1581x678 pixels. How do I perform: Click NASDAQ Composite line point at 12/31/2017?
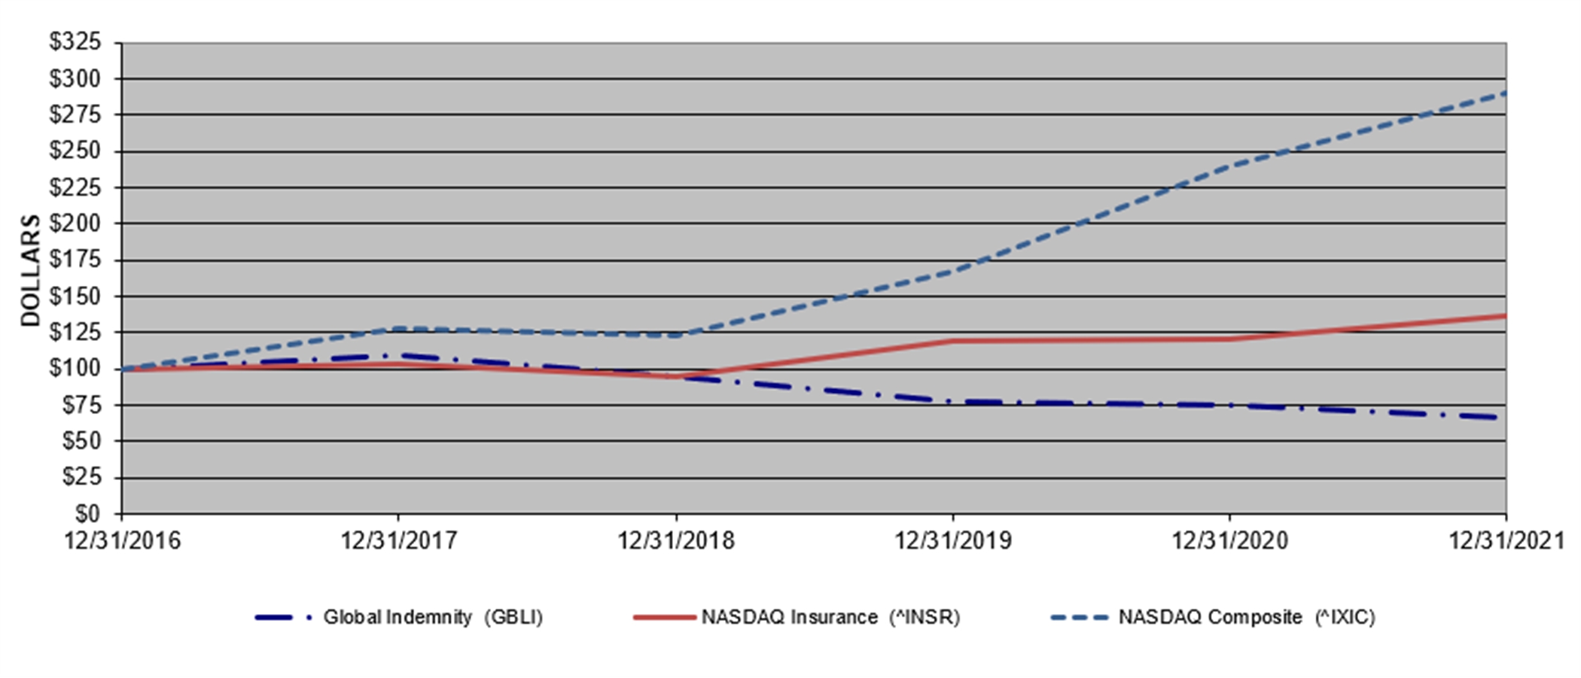[x=399, y=329]
